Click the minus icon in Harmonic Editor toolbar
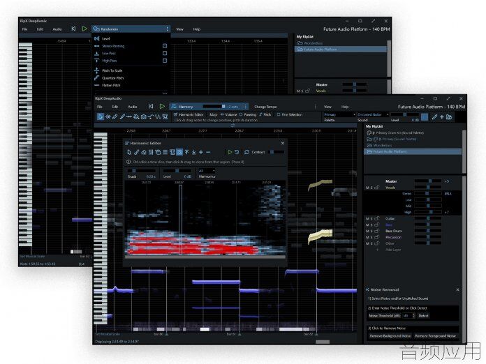Viewport: 486px width, 364px height. (208, 152)
